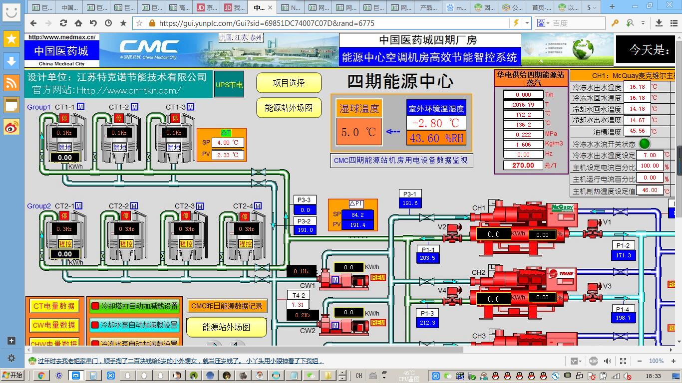Screen dimensions: 682x383
Task: Toggle the CT2-1 程控 mode indicator
Action: click(65, 244)
